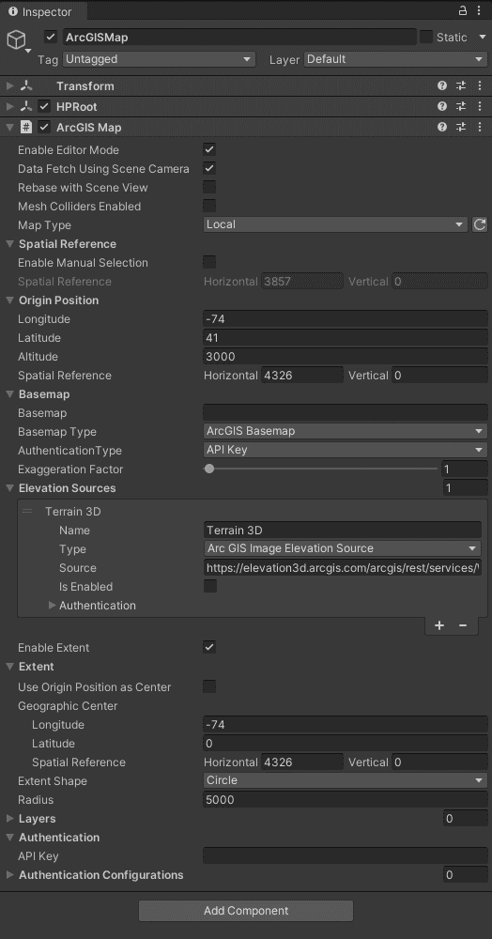Open Transform component context menu
Image resolution: width=492 pixels, height=939 pixels.
(479, 86)
